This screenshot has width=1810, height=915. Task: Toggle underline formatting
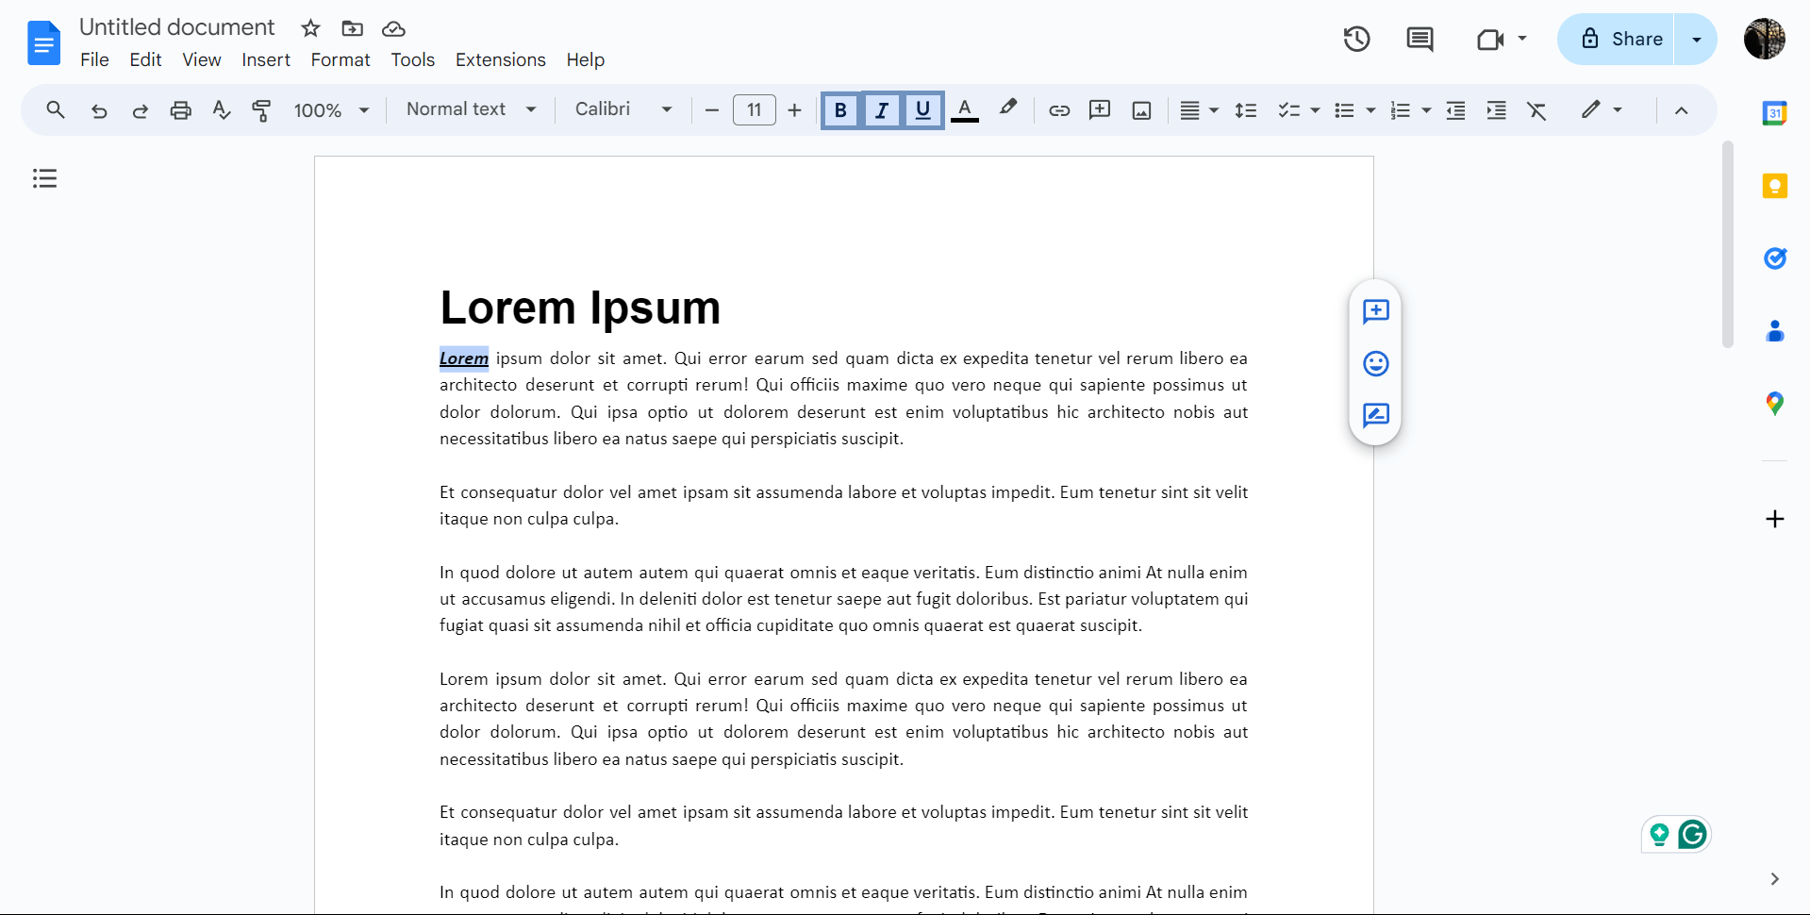click(922, 110)
